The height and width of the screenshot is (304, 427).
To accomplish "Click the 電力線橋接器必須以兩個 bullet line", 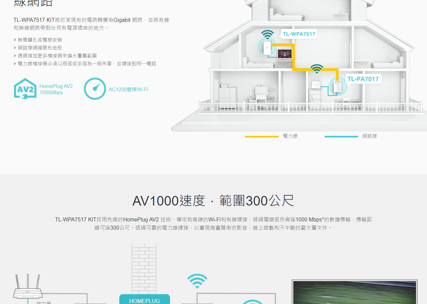I will pyautogui.click(x=85, y=63).
